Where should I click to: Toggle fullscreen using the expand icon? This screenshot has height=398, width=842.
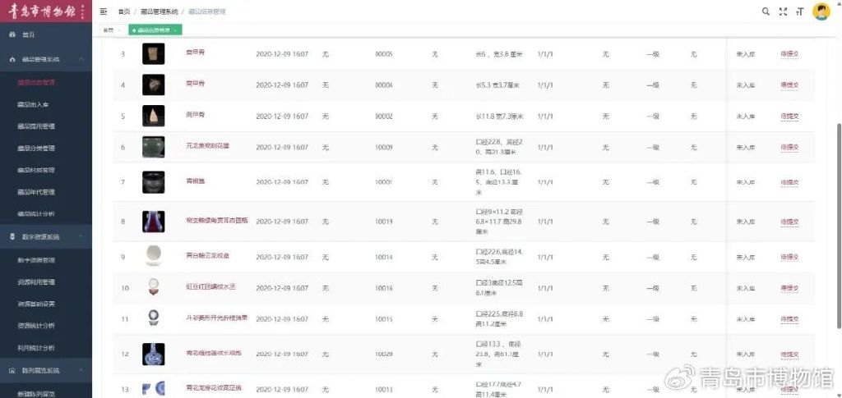pos(783,11)
